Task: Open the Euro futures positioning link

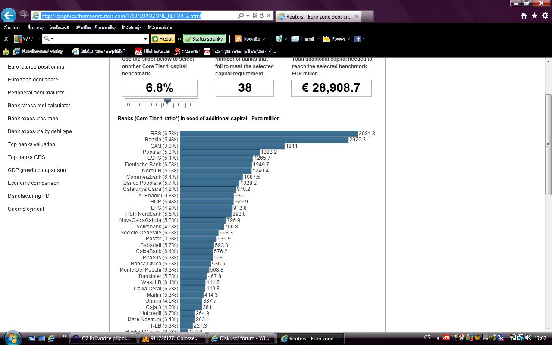Action: point(36,67)
